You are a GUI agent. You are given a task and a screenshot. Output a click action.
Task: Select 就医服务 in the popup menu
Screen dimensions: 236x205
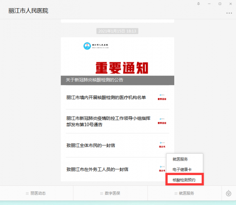click(184, 159)
